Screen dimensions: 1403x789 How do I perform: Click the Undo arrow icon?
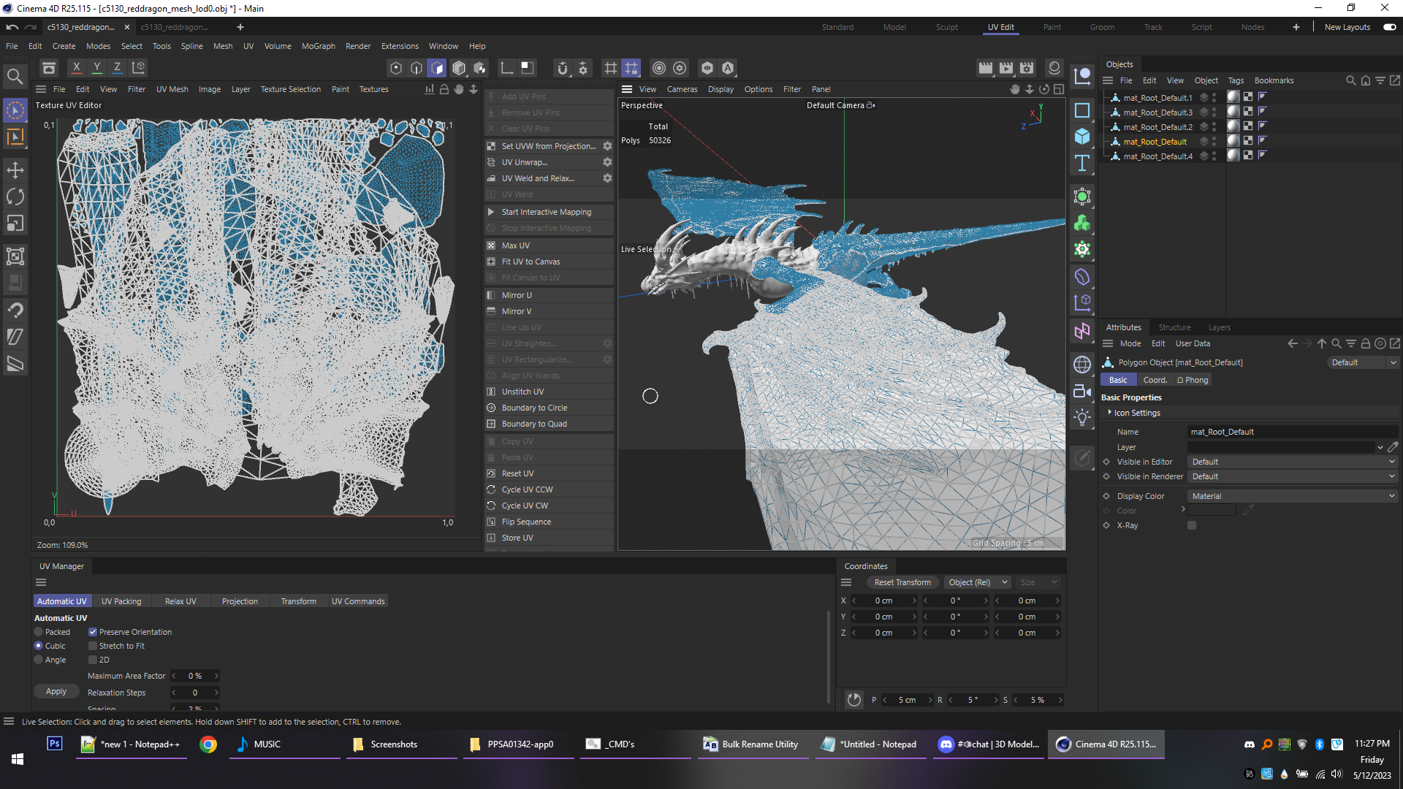tap(12, 27)
